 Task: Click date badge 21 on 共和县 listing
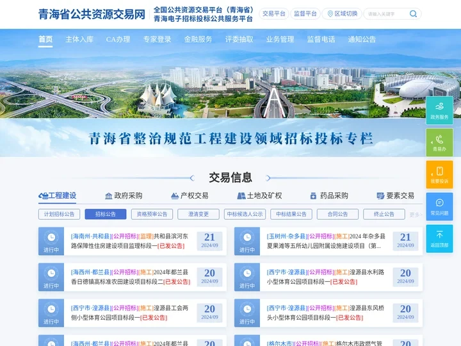(x=209, y=240)
